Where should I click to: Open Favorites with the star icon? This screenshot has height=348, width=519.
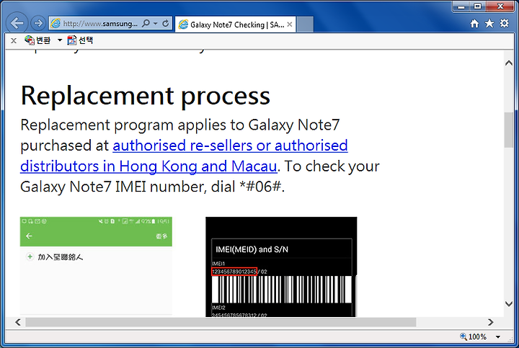[489, 23]
